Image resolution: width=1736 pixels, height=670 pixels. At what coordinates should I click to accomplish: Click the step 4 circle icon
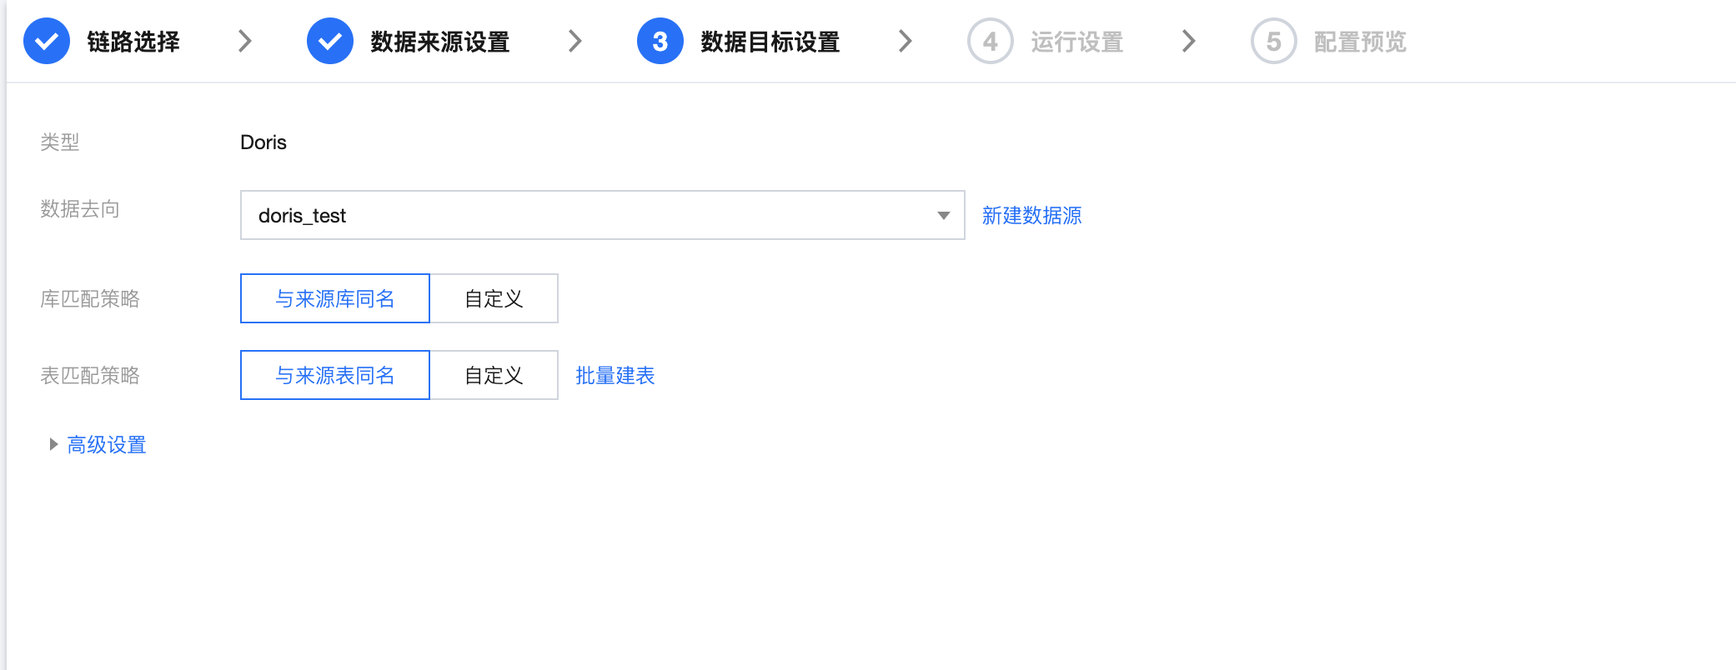(991, 41)
